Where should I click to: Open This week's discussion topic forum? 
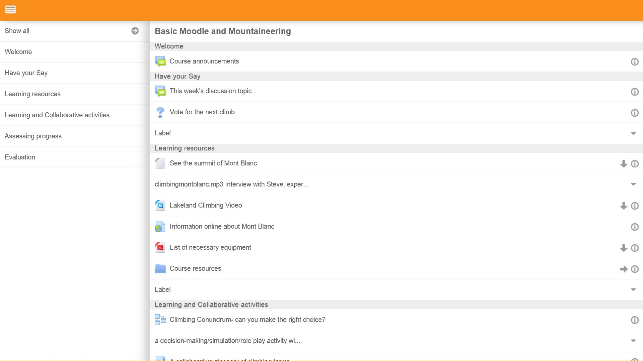point(212,91)
